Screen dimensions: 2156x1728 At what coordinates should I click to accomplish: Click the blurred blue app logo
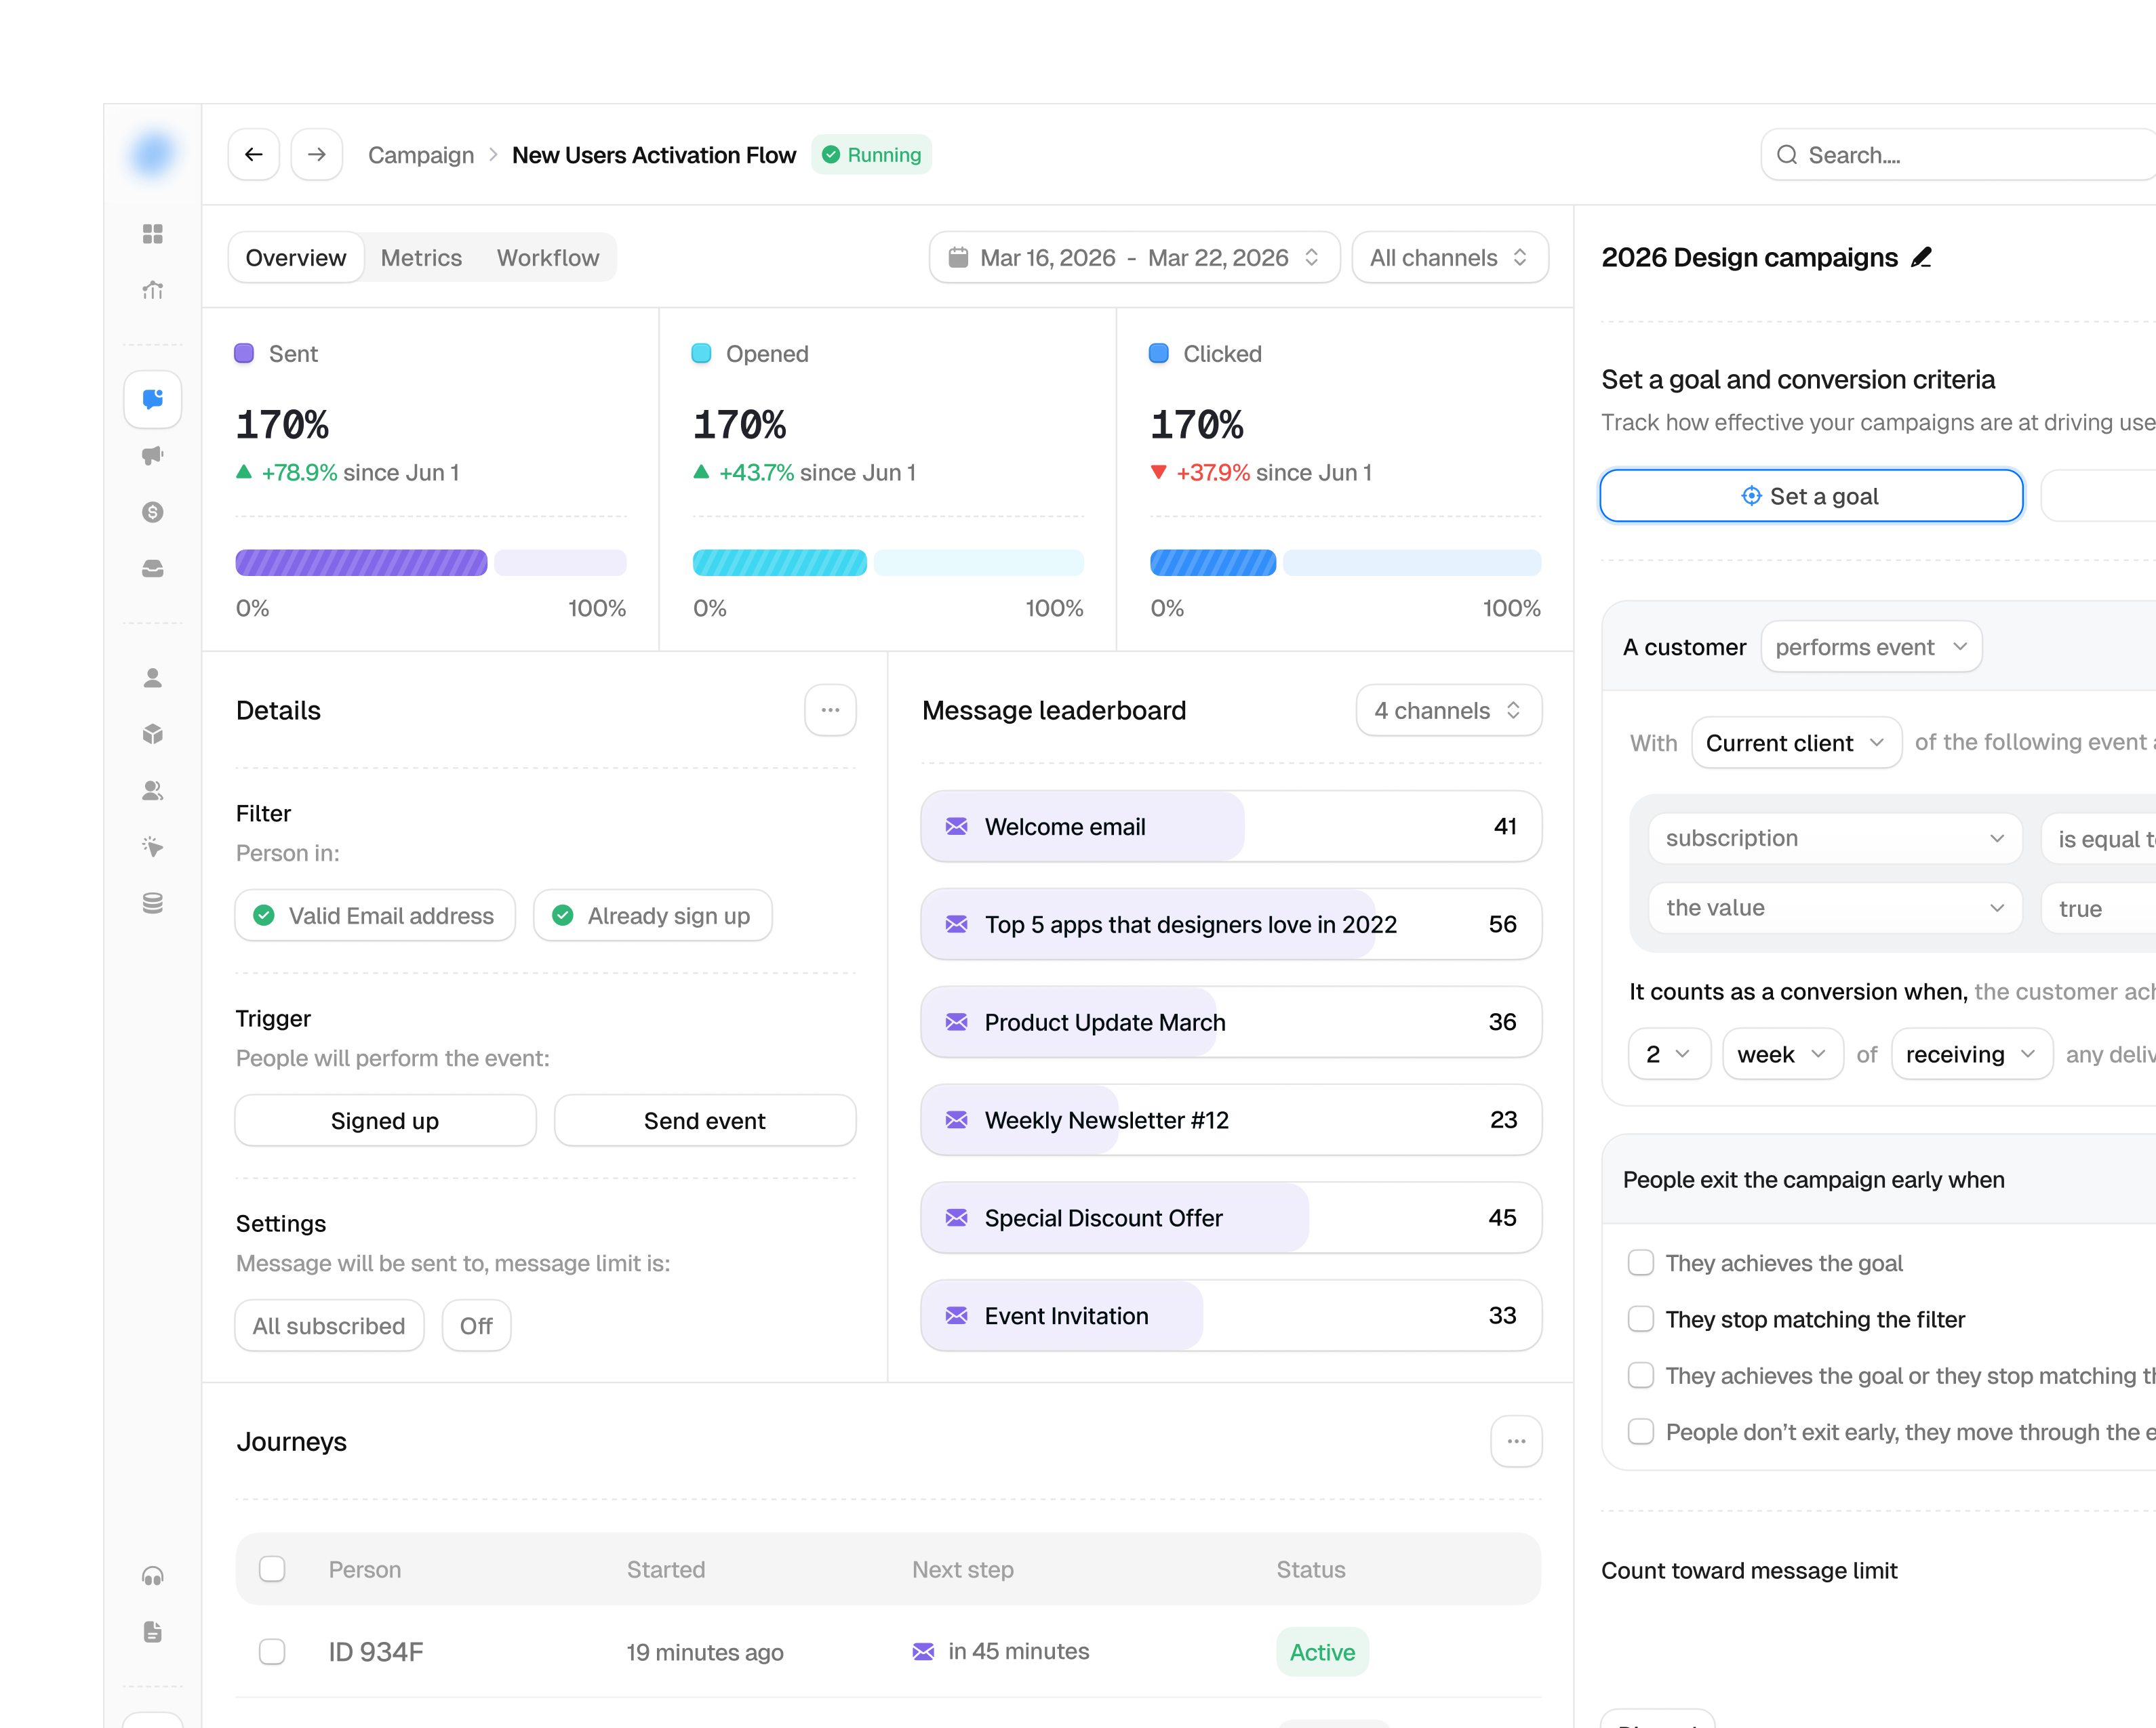coord(152,154)
